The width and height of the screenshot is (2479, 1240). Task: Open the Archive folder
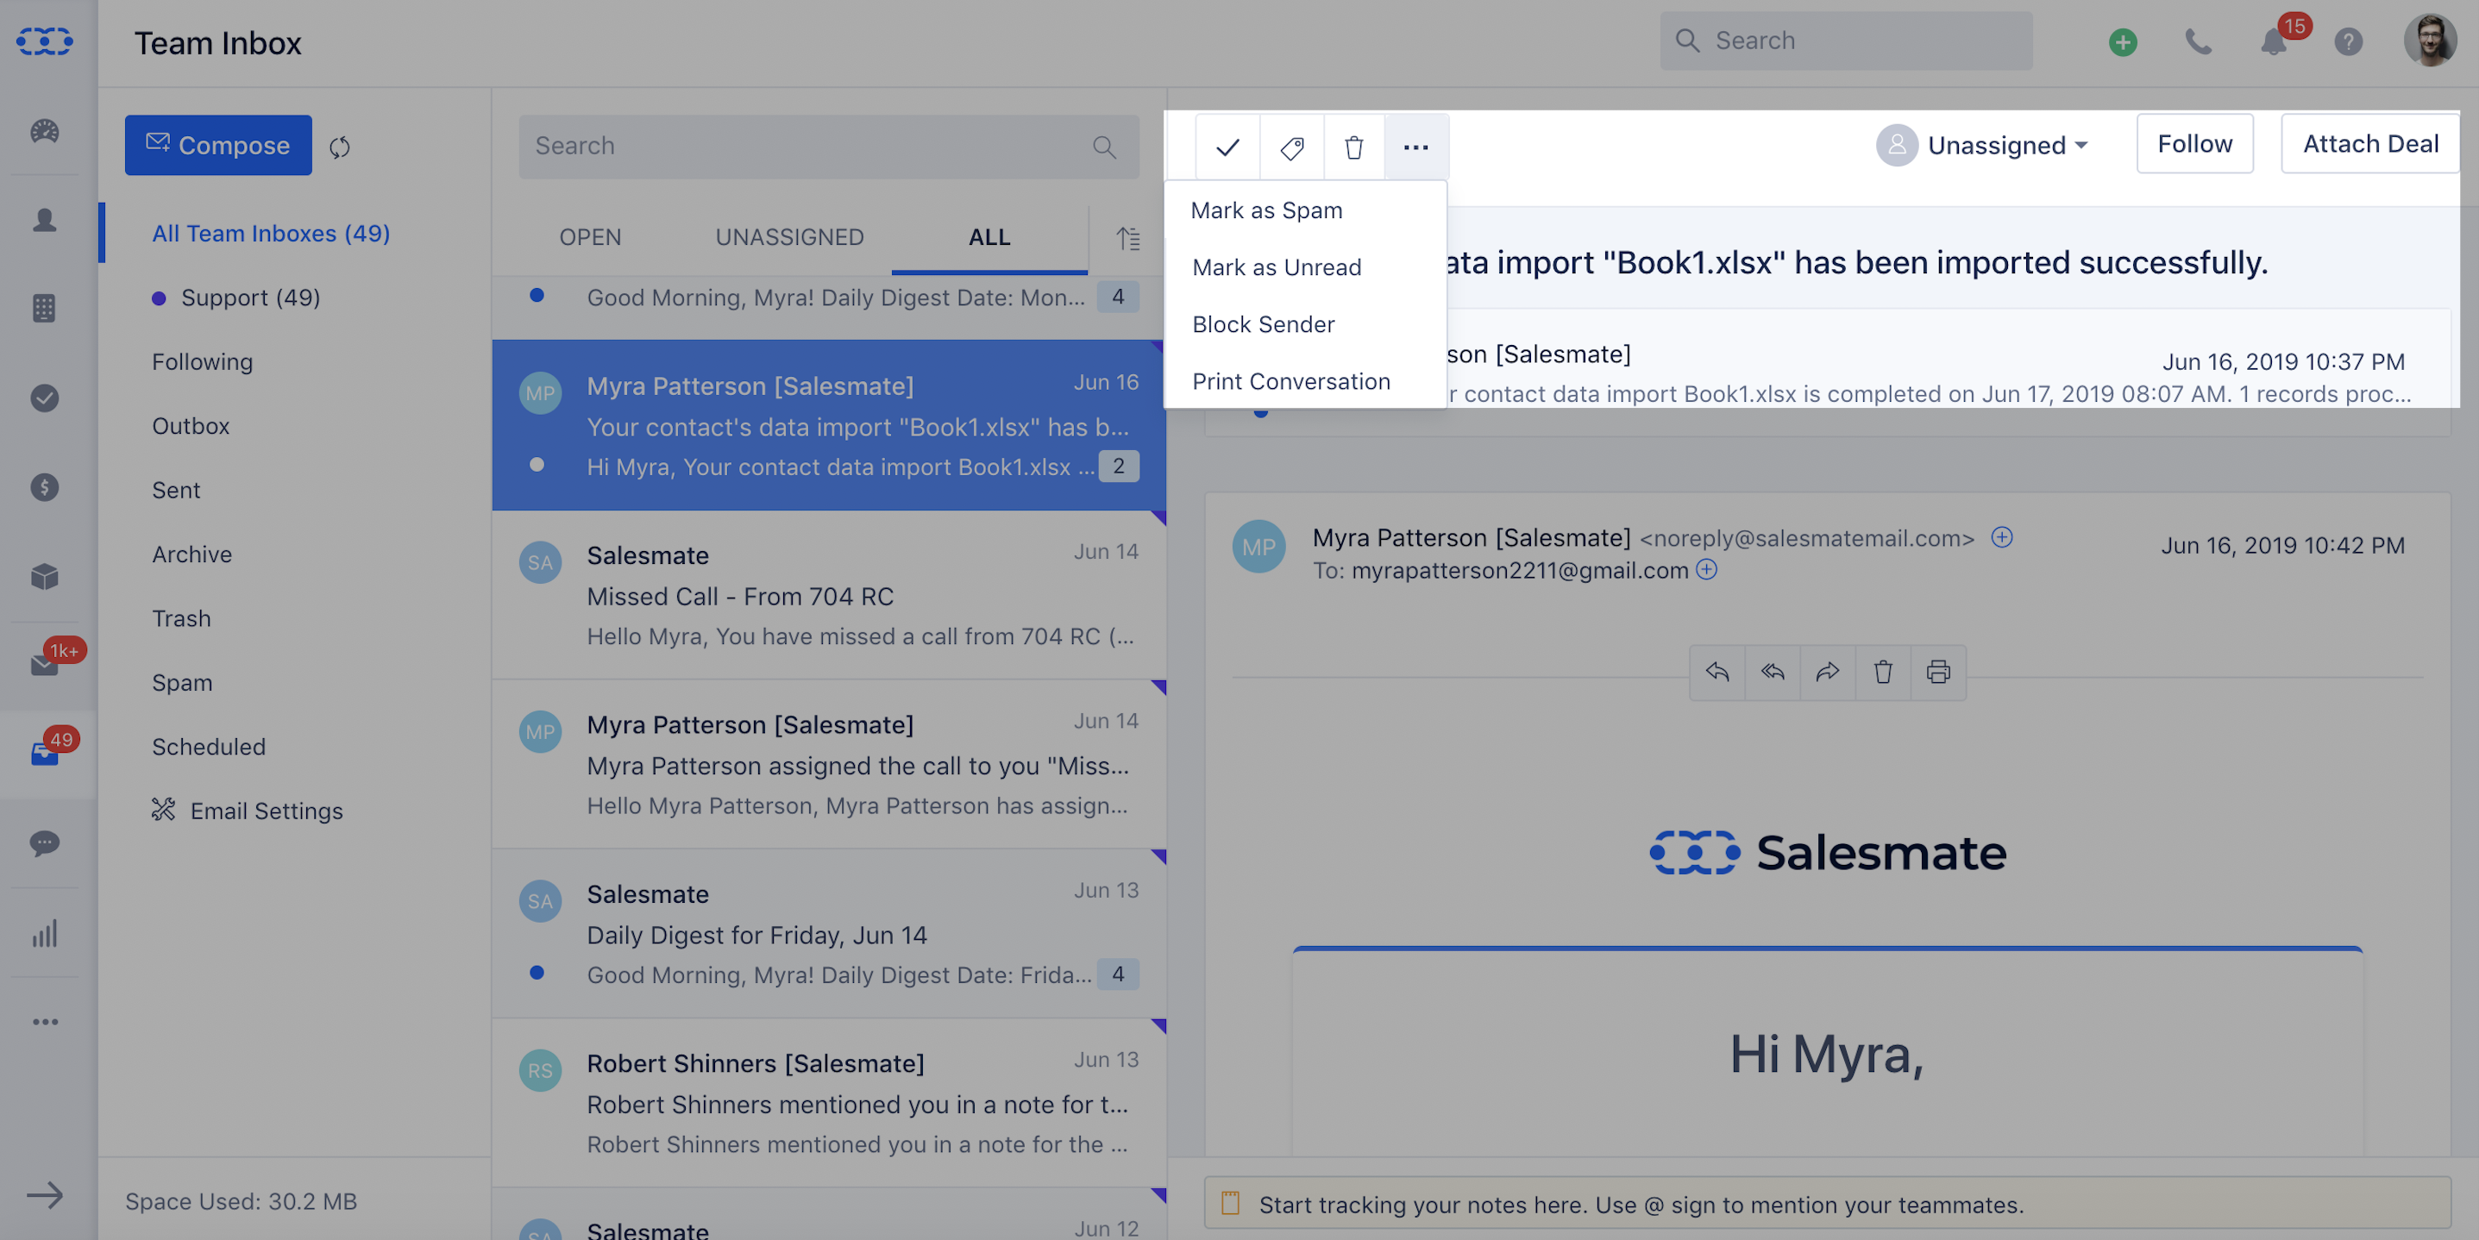pyautogui.click(x=191, y=554)
